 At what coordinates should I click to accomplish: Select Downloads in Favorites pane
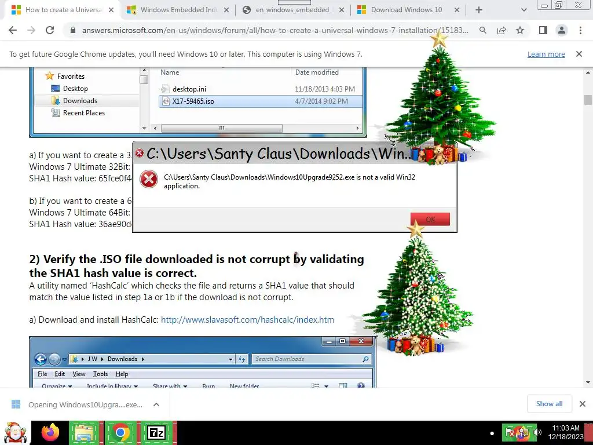pyautogui.click(x=80, y=101)
